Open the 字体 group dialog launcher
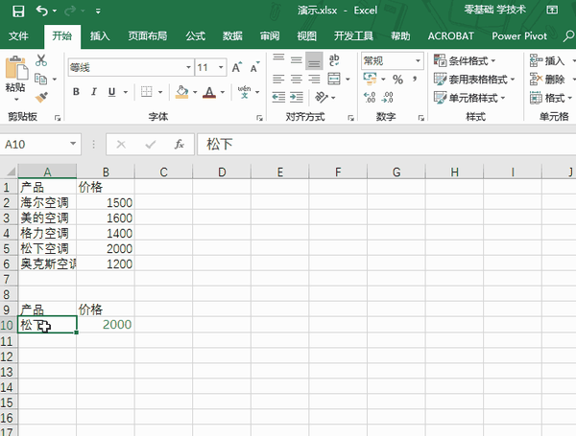 coord(259,118)
